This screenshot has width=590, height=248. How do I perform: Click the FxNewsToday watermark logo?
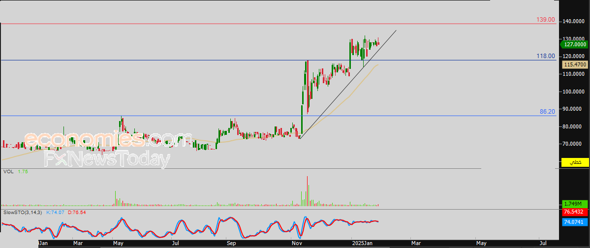tap(107, 159)
